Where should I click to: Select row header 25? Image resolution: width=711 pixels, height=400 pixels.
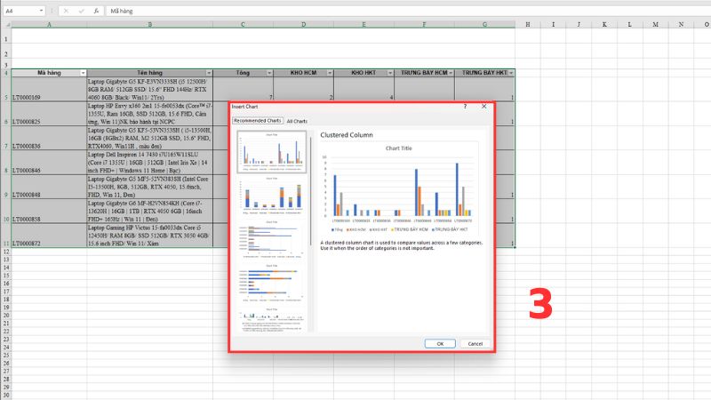(x=6, y=355)
